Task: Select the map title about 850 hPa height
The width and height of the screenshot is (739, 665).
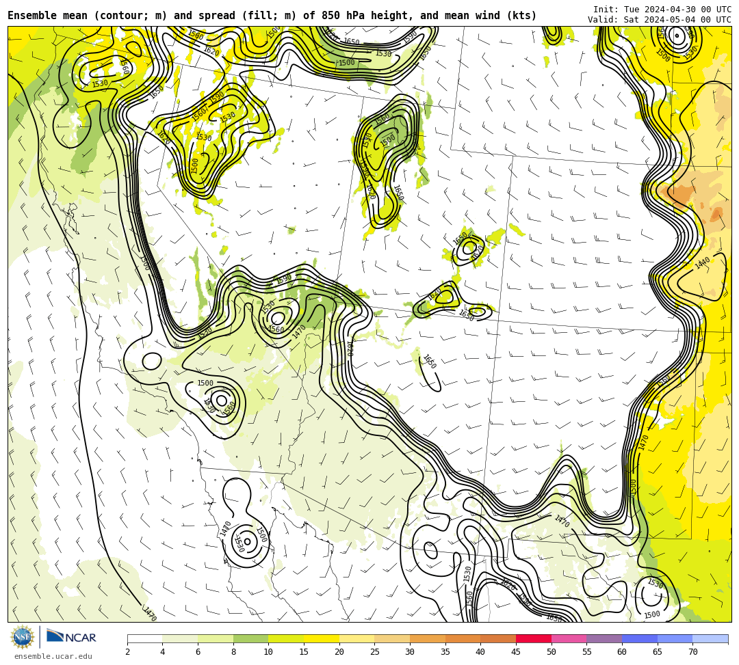Action: pos(272,16)
